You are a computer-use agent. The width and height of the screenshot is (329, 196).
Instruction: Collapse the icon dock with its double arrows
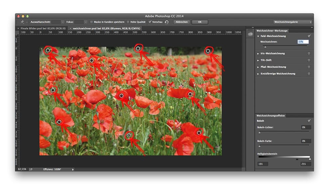click(253, 27)
